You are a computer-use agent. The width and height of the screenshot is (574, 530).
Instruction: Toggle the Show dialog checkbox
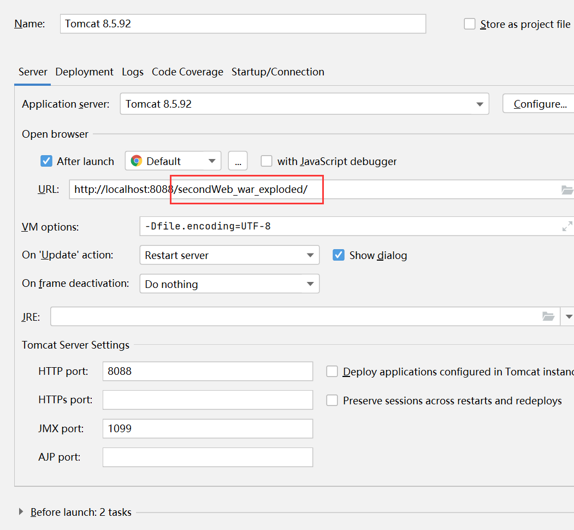338,255
